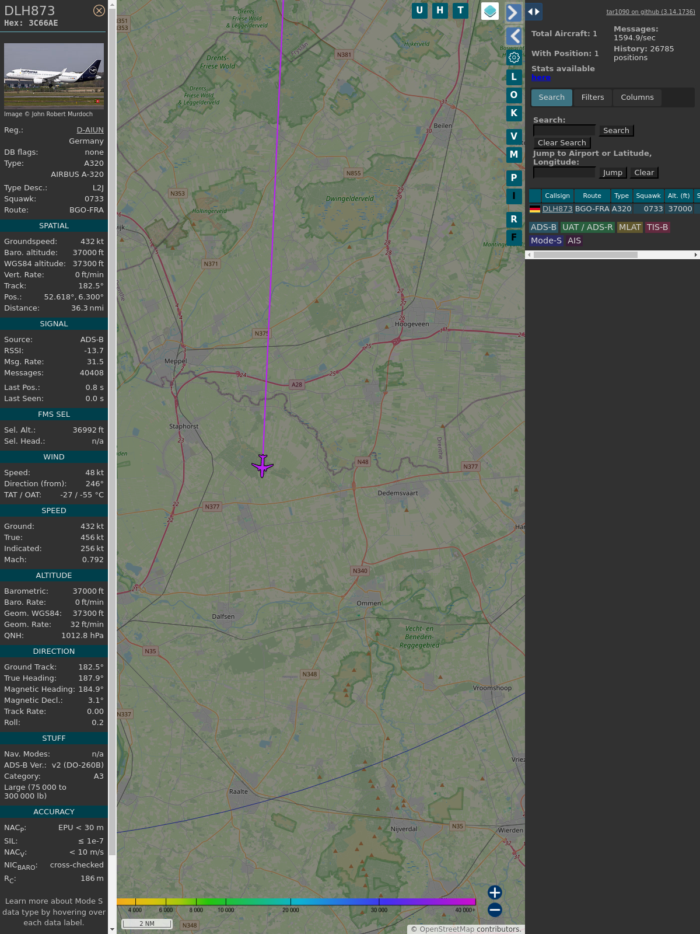This screenshot has width=700, height=934.
Task: Click the Jump button
Action: [x=612, y=173]
